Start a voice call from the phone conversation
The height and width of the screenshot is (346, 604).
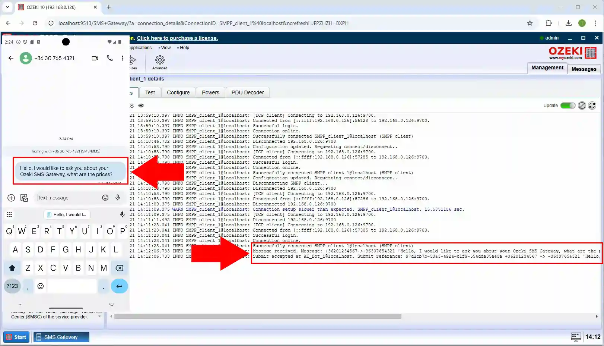click(109, 58)
